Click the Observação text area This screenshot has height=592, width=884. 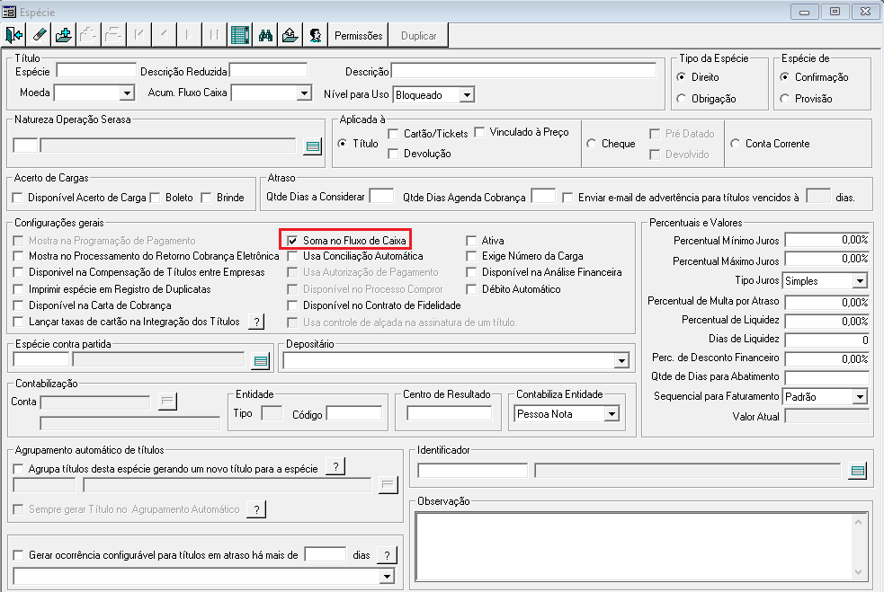(x=634, y=546)
